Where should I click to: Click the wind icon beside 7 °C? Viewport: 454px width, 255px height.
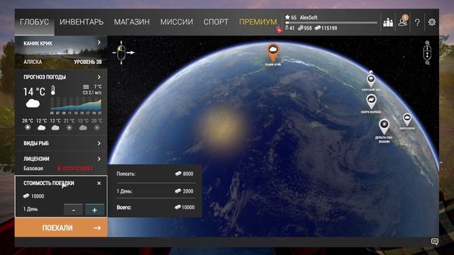tap(86, 86)
